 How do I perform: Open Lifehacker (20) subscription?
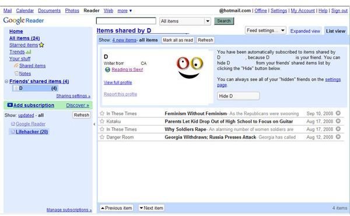click(32, 132)
